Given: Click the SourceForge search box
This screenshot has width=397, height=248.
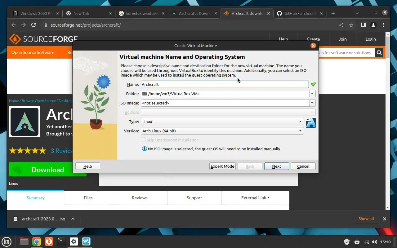Looking at the screenshot, I should [x=346, y=53].
